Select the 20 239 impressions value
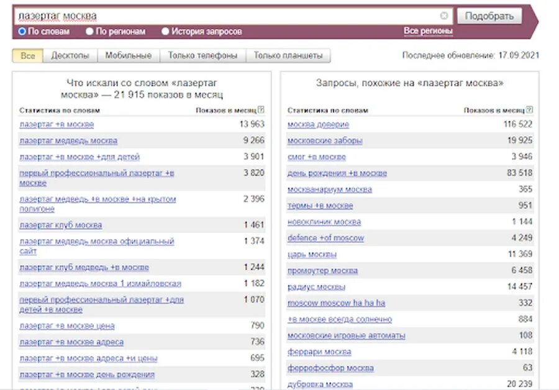Viewport: 559px width, 390px height. click(520, 384)
